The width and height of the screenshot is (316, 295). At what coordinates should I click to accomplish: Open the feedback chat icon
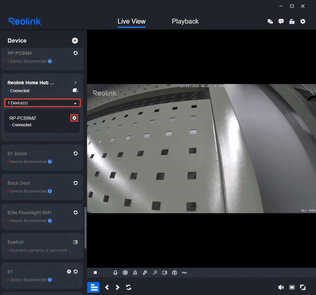281,21
